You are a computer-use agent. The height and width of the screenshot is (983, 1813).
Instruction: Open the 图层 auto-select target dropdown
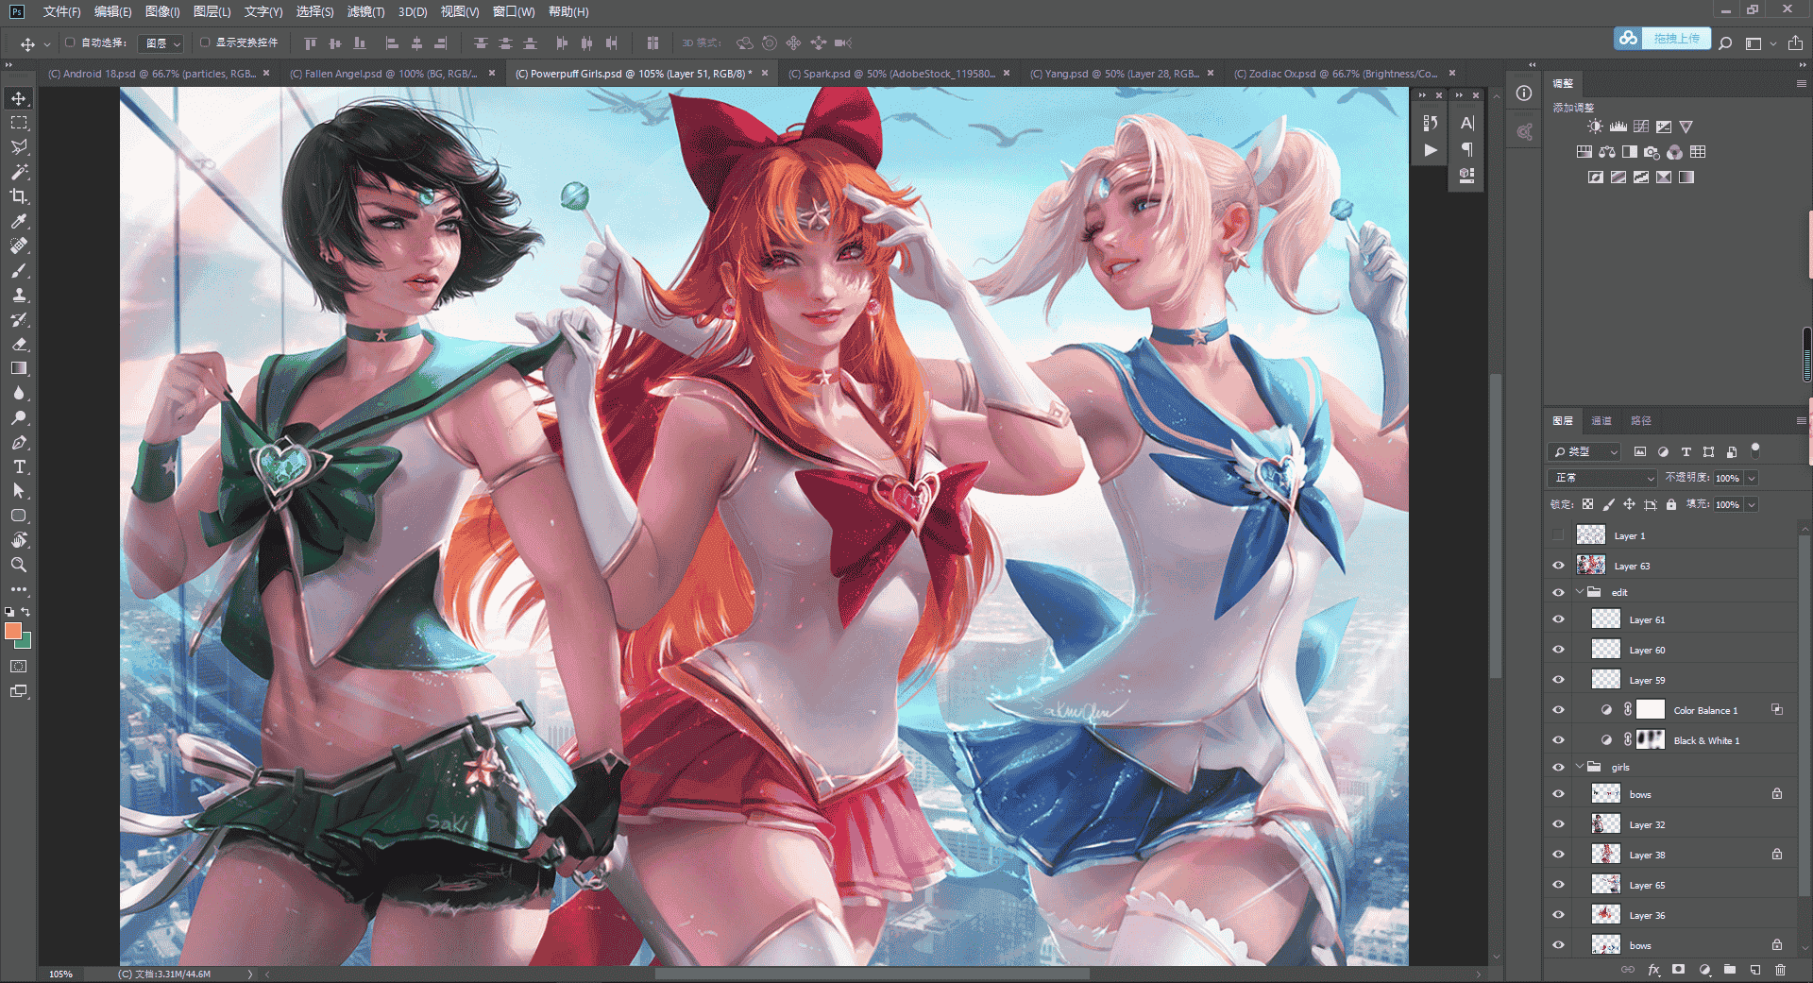pos(161,43)
